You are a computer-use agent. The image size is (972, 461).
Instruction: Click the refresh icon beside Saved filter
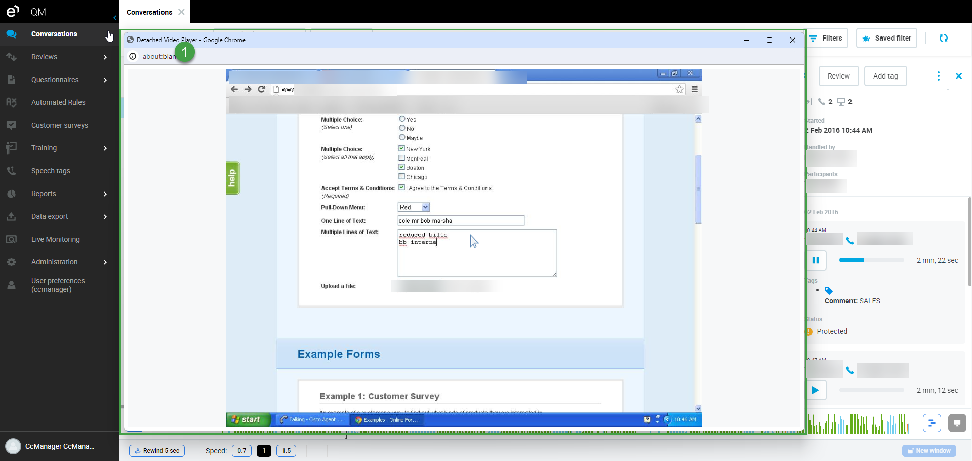pos(943,38)
